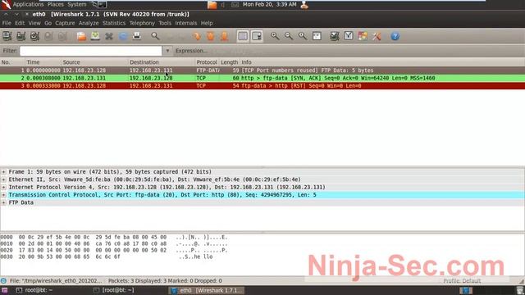Print packets toolbar icon

point(137,36)
